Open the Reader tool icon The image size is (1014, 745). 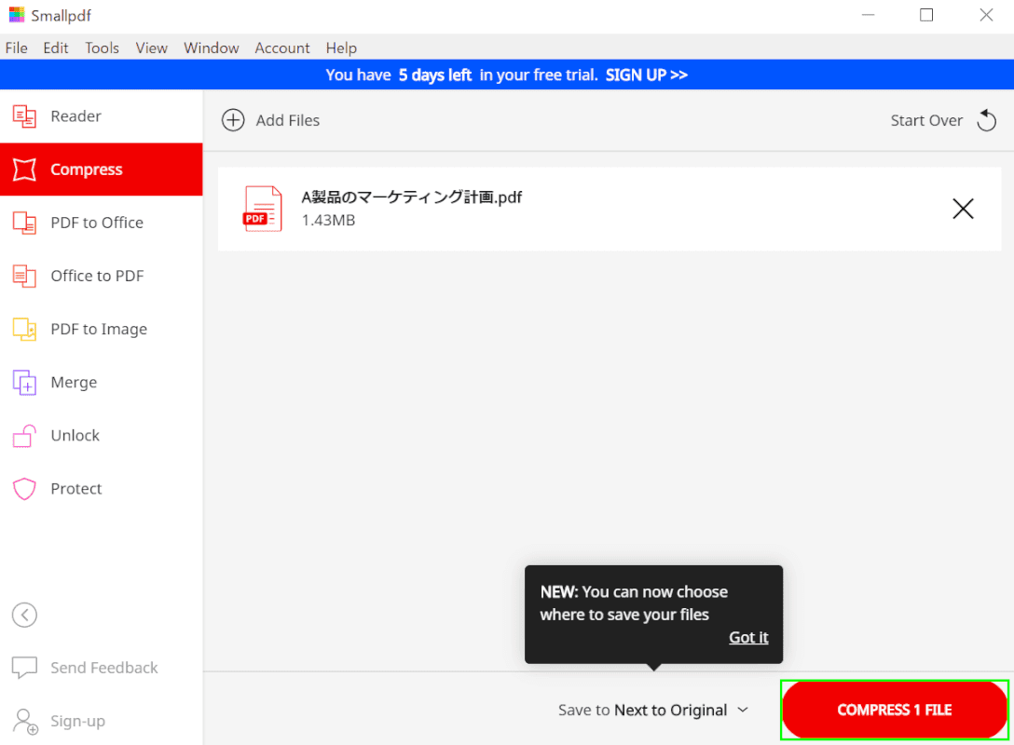coord(24,116)
